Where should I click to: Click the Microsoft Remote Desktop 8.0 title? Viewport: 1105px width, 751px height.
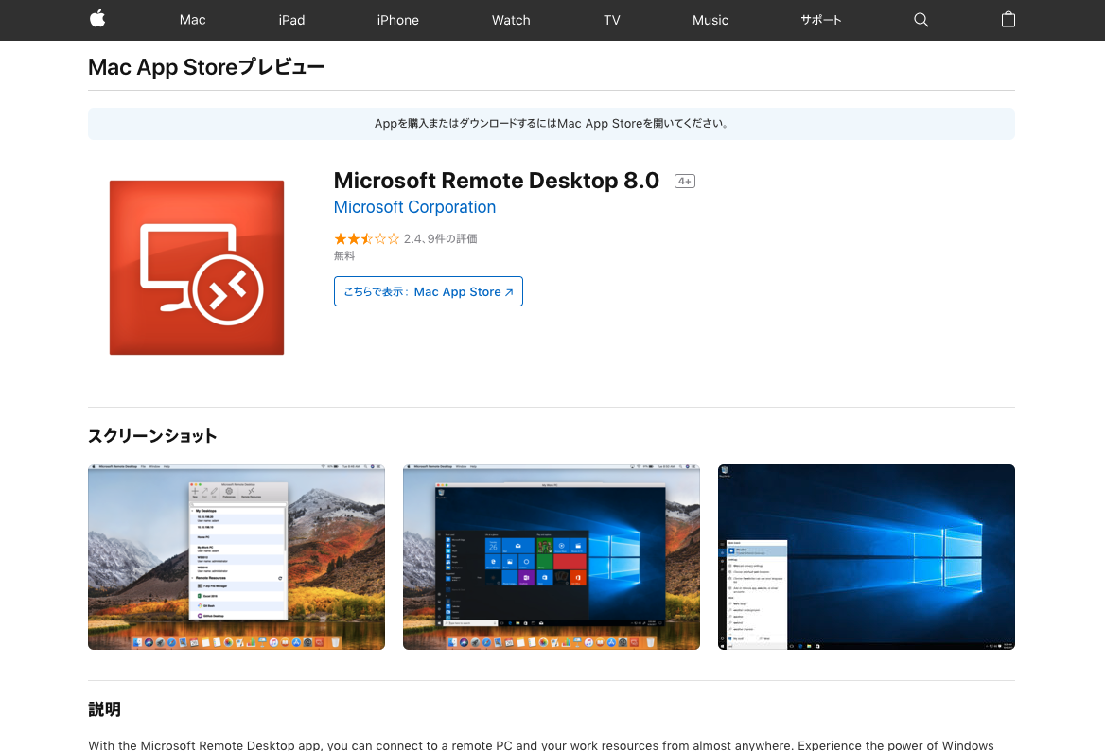point(496,181)
